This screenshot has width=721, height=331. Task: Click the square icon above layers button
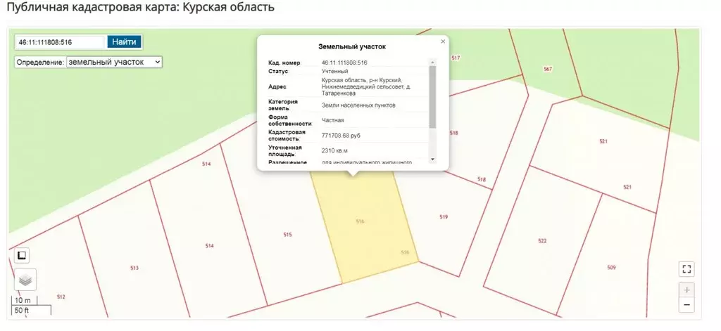[x=22, y=254]
